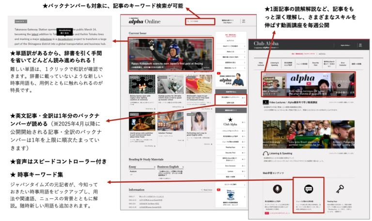Expand the Business English section plus sign
372x221 pixels.
coord(182,166)
